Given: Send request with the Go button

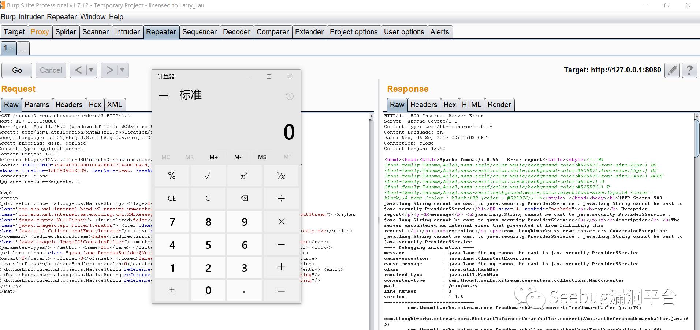Looking at the screenshot, I should tap(17, 70).
